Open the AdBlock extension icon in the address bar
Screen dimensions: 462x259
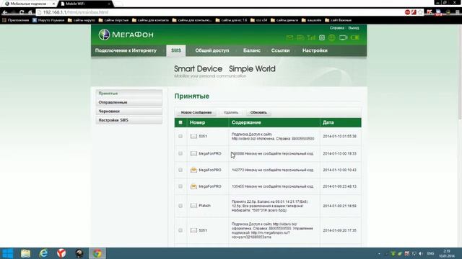[x=407, y=12]
